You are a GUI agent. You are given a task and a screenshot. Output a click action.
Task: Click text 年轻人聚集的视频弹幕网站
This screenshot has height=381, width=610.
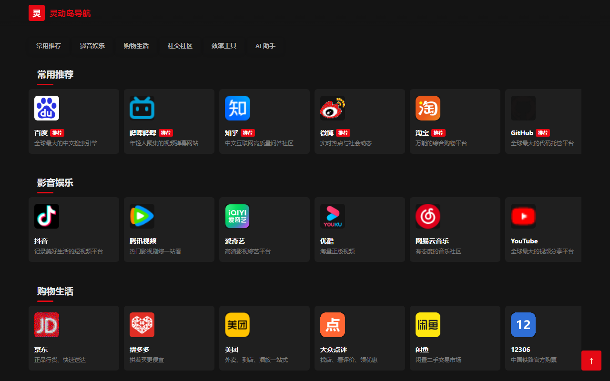point(164,143)
